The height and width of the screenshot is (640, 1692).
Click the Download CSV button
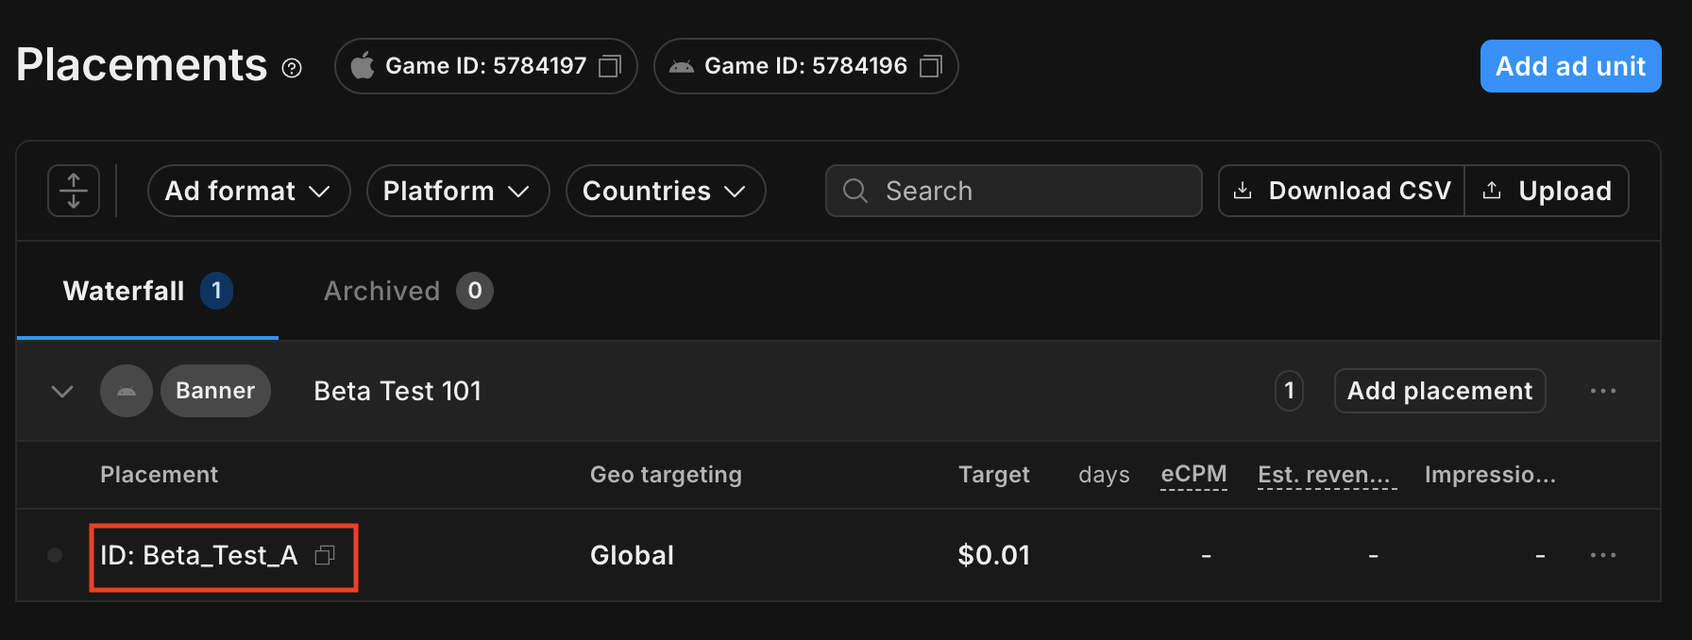tap(1342, 191)
